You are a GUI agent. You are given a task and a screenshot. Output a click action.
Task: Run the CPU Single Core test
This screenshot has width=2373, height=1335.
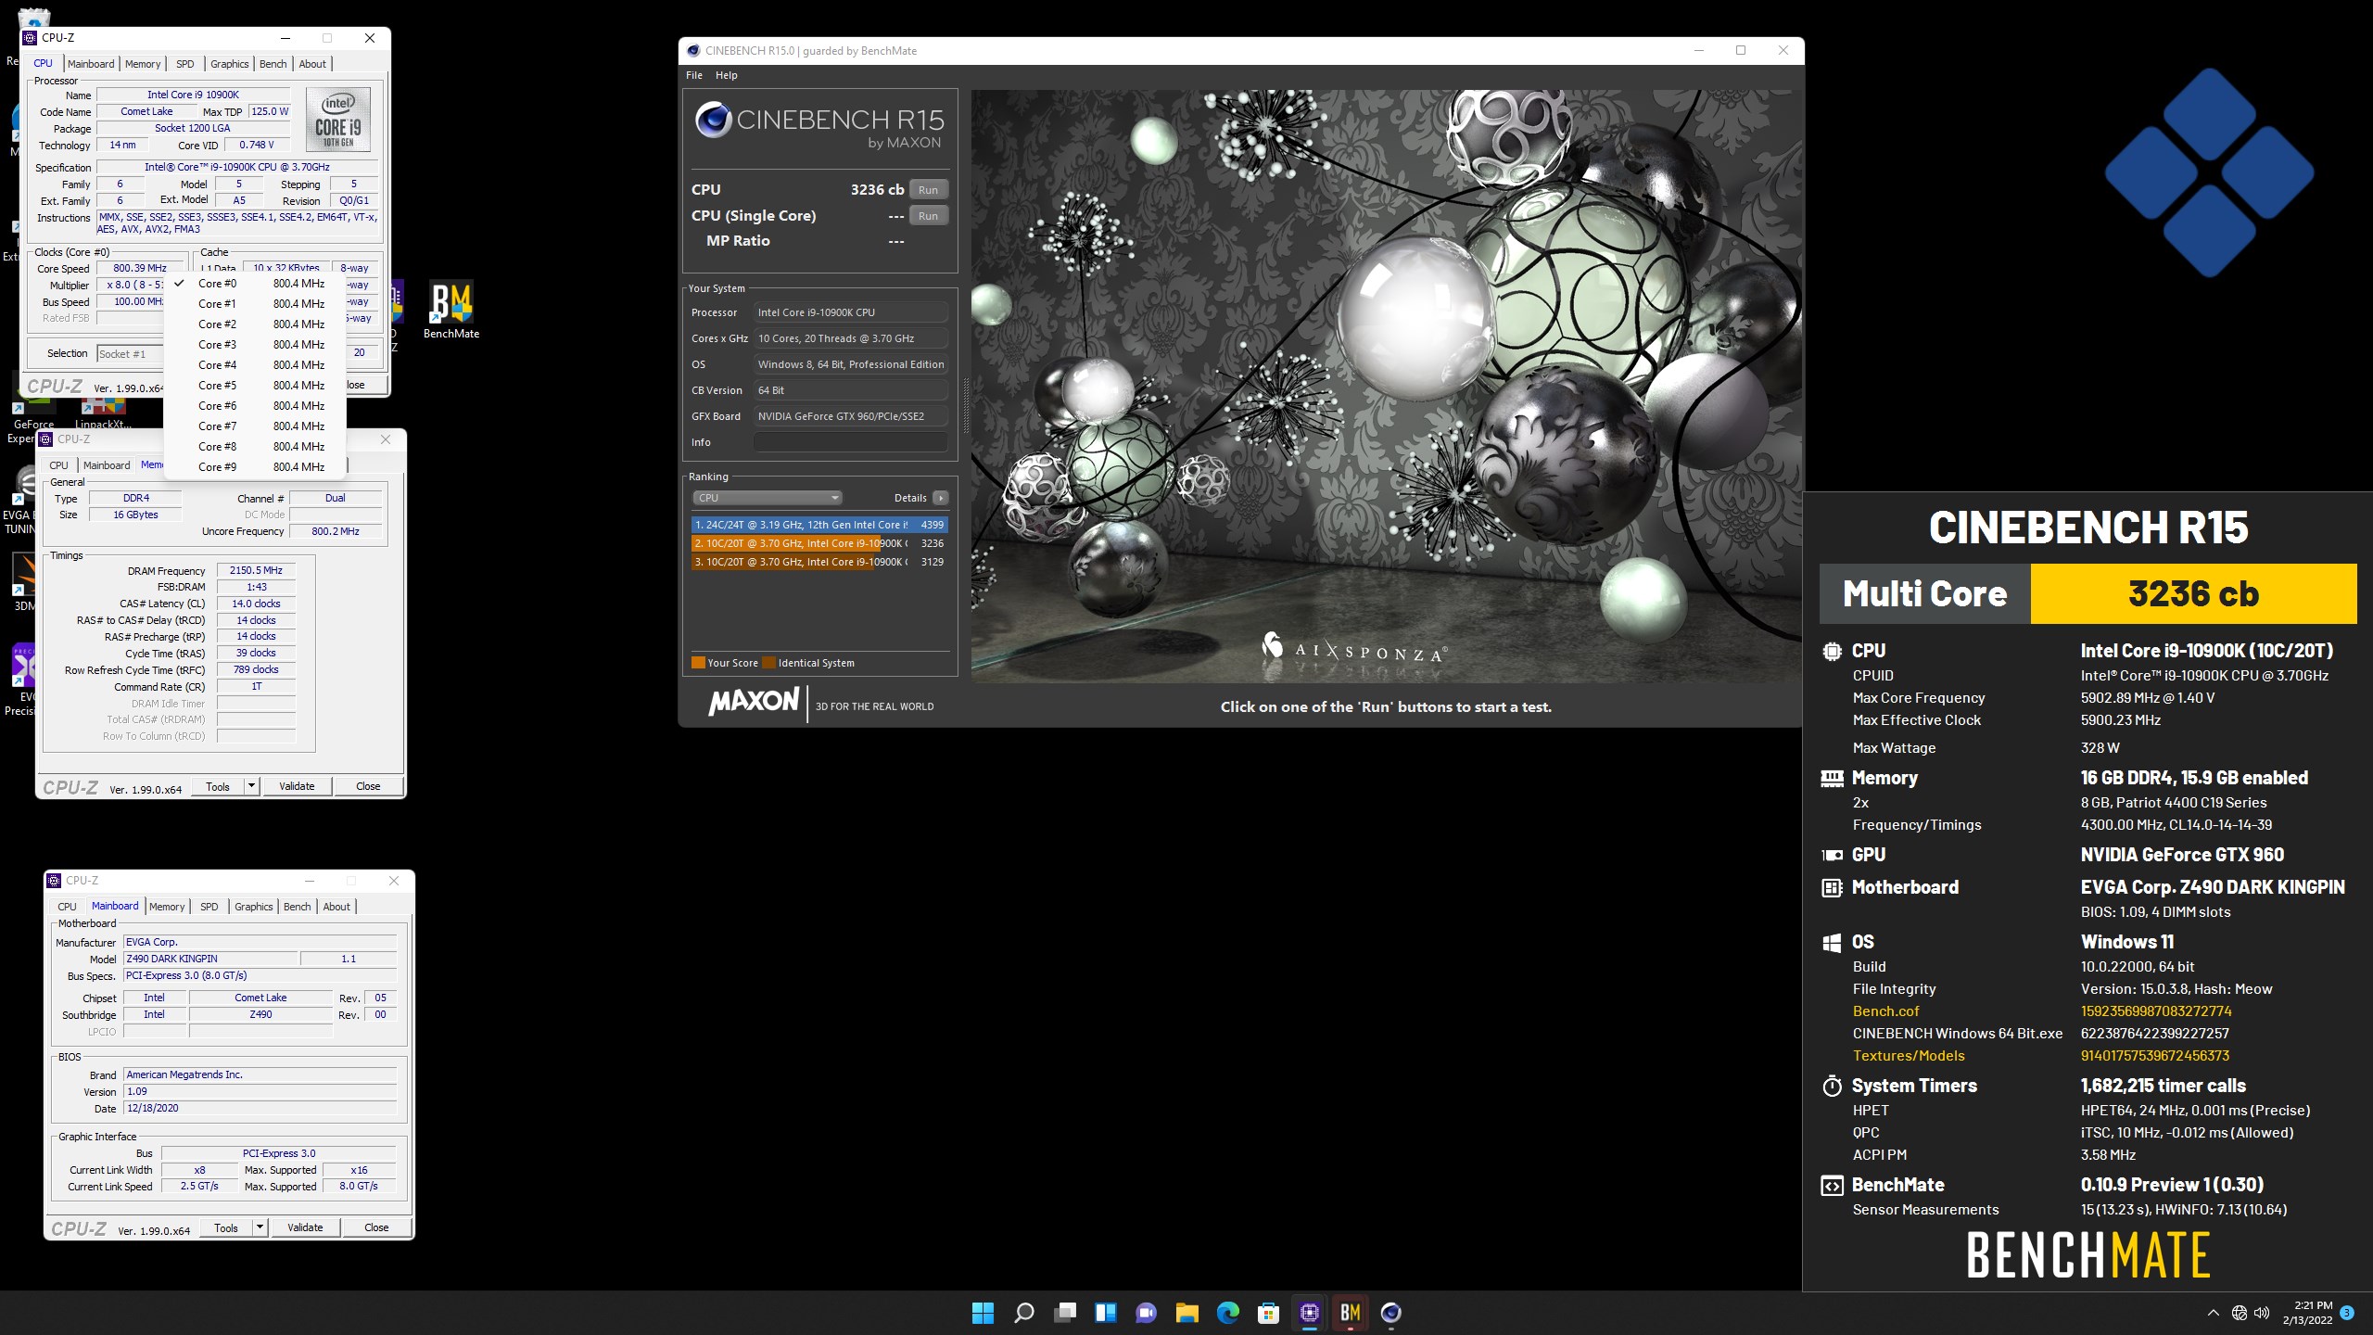click(928, 216)
